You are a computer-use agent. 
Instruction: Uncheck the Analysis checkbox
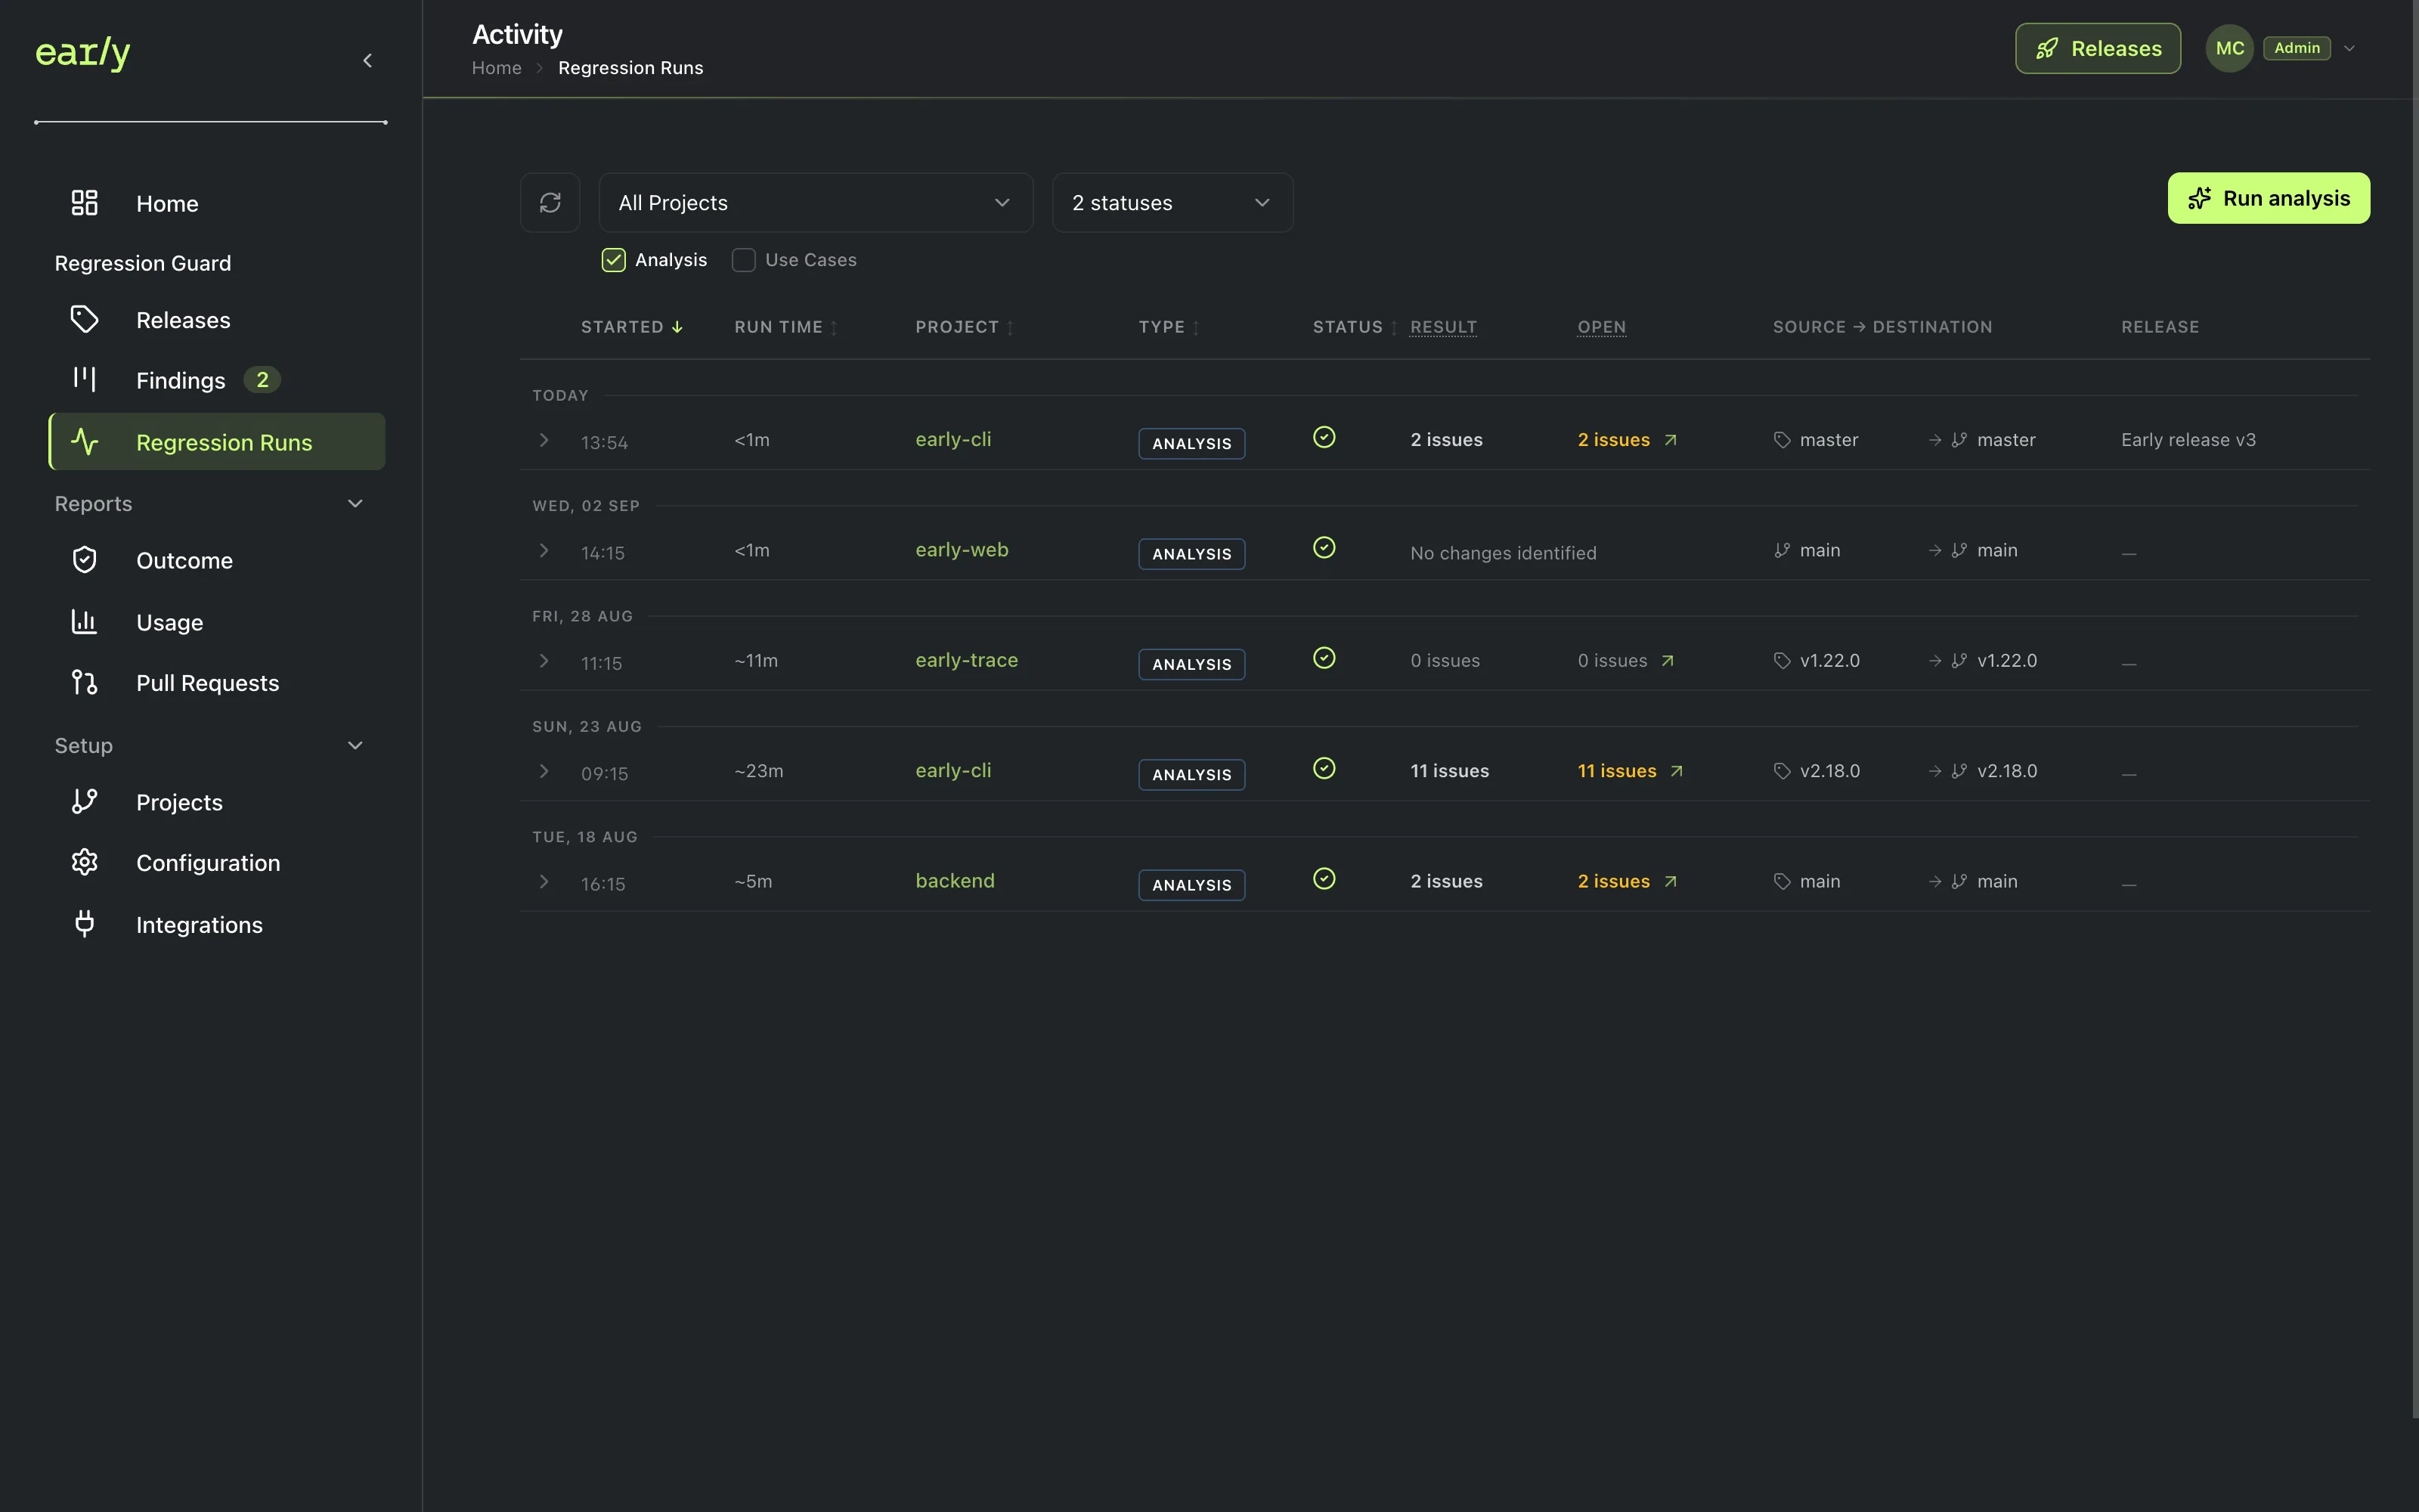coord(614,260)
